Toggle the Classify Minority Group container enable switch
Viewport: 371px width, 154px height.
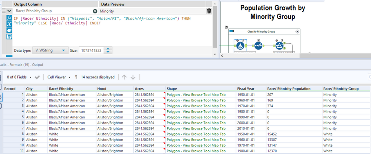[x=232, y=31]
